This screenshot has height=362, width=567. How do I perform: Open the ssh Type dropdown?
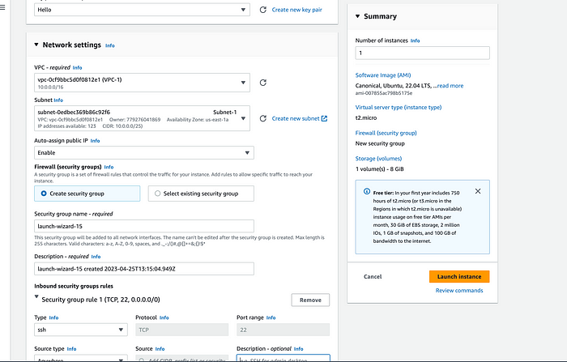coord(81,330)
